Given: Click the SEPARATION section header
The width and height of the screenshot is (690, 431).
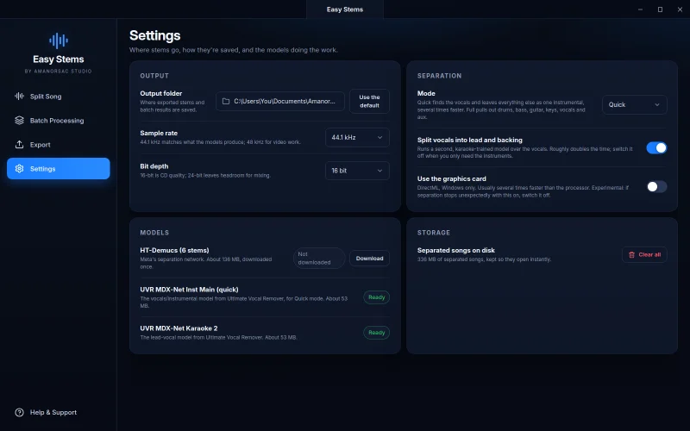Looking at the screenshot, I should coord(439,76).
